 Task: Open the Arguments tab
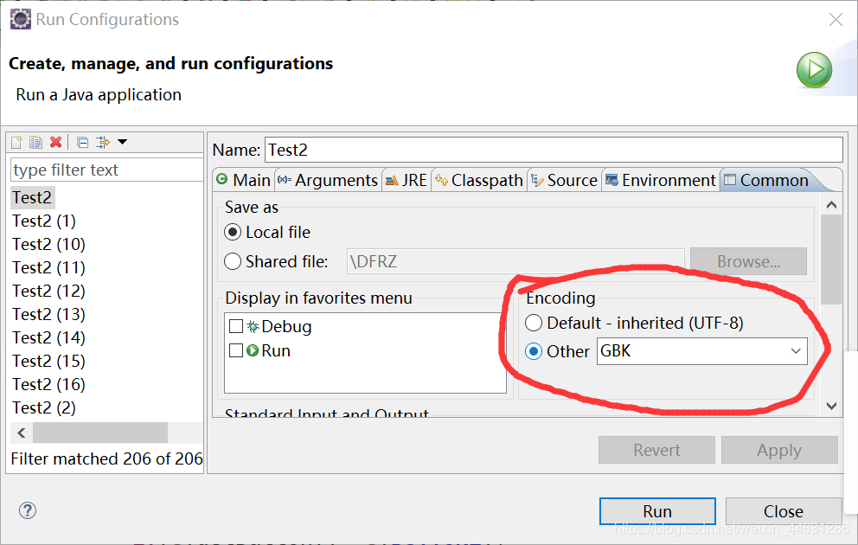coord(327,180)
